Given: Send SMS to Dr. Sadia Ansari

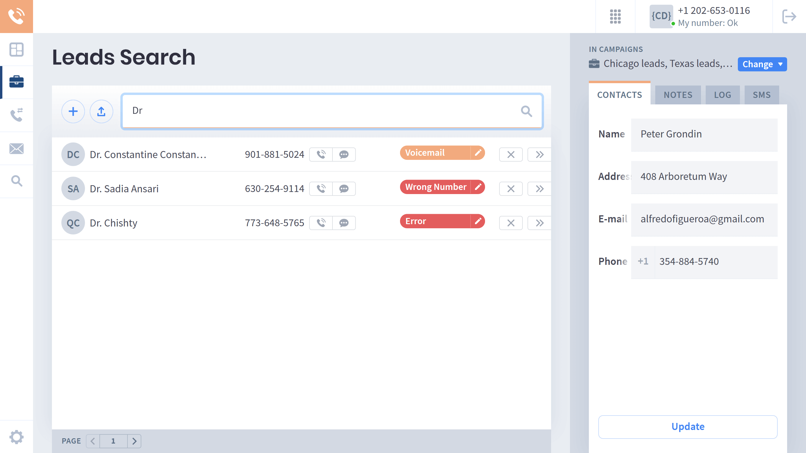Looking at the screenshot, I should click(x=344, y=189).
